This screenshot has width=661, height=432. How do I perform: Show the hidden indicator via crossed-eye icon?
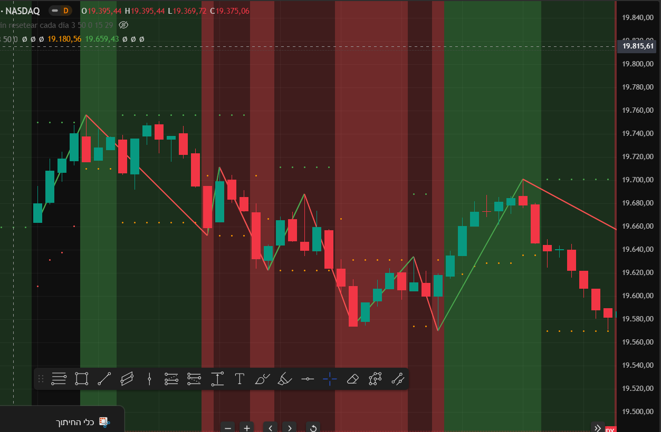point(123,25)
